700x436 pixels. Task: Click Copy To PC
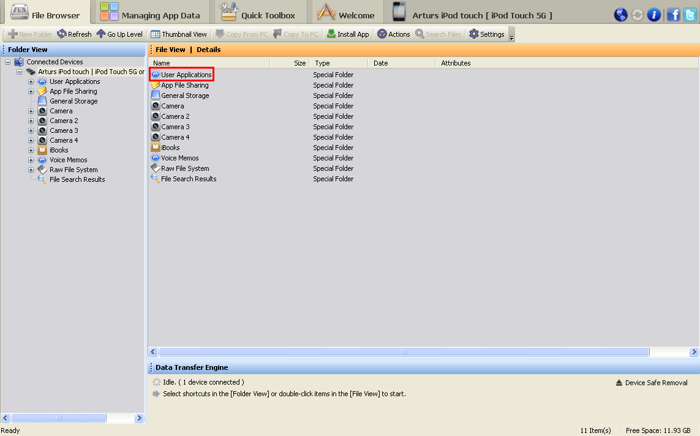tap(296, 34)
